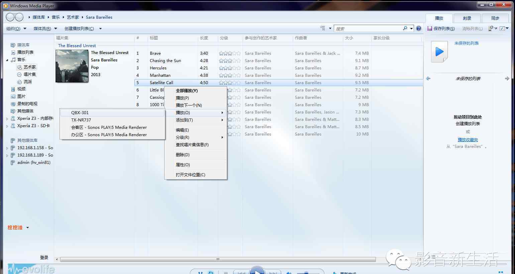This screenshot has width=515, height=274.
Task: Click The Blessed Unrest album cover
Action: (x=72, y=66)
